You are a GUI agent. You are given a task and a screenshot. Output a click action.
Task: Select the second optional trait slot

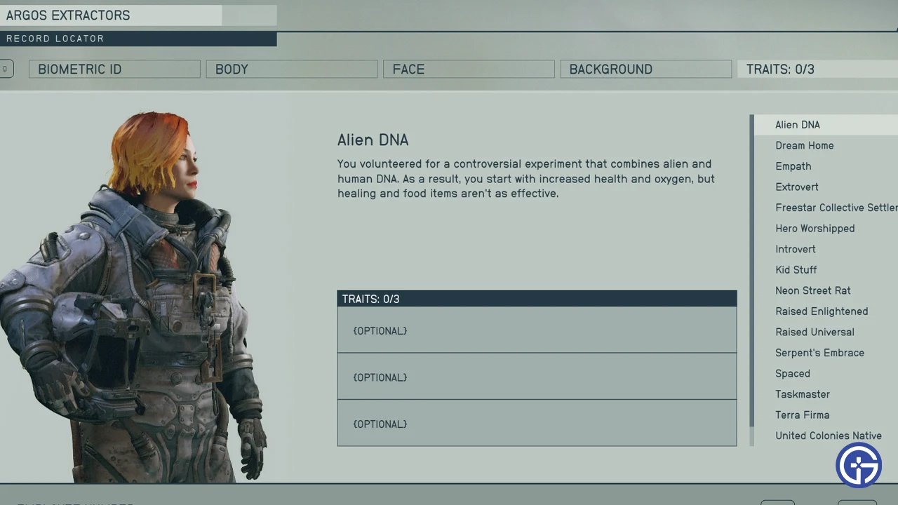point(537,377)
